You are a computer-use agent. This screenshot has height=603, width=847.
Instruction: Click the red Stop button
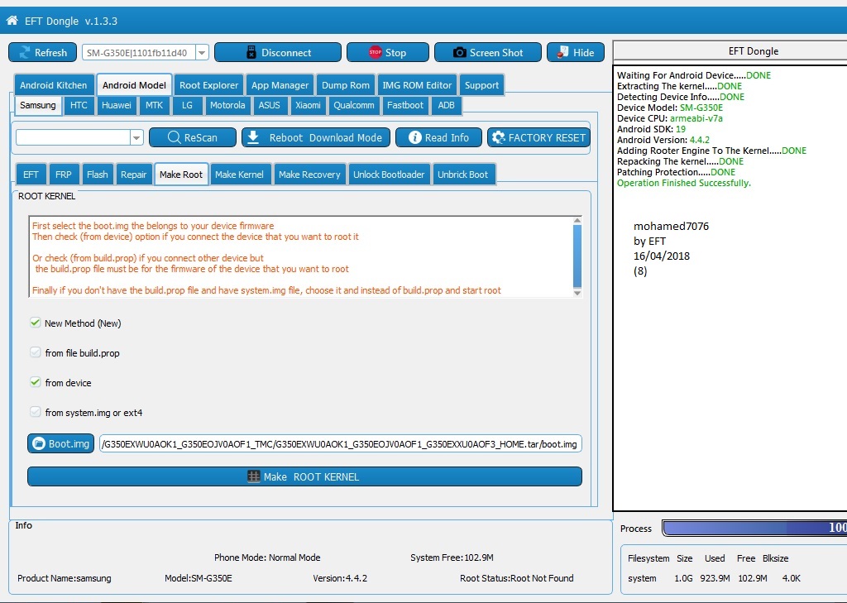(x=388, y=52)
